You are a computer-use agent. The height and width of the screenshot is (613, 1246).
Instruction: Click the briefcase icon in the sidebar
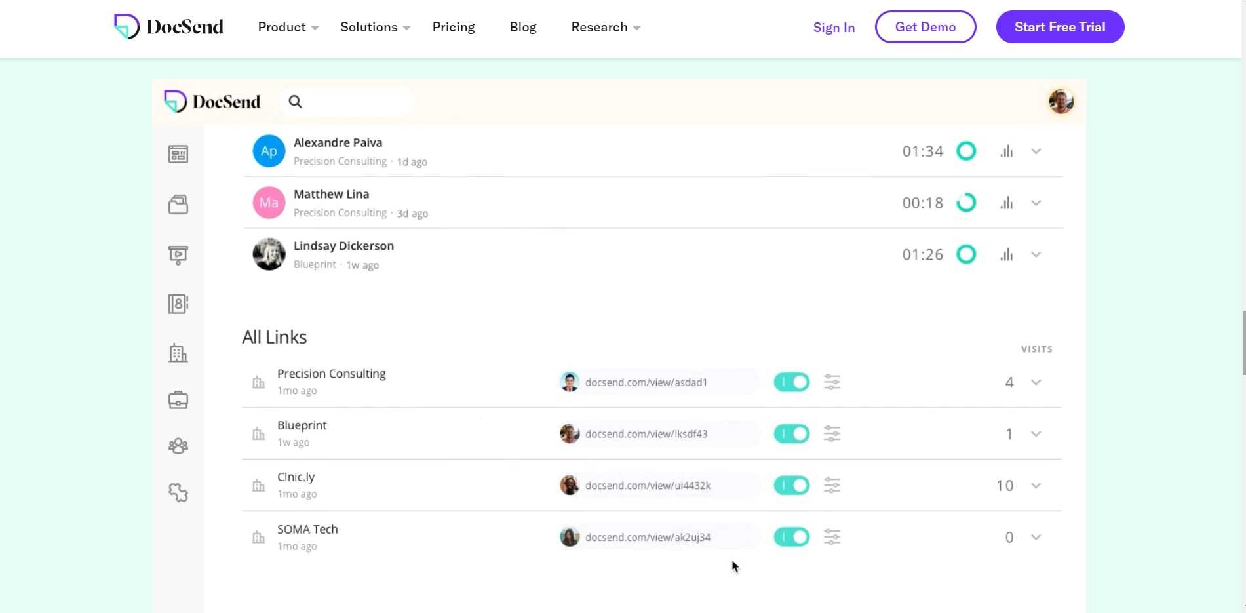coord(178,400)
